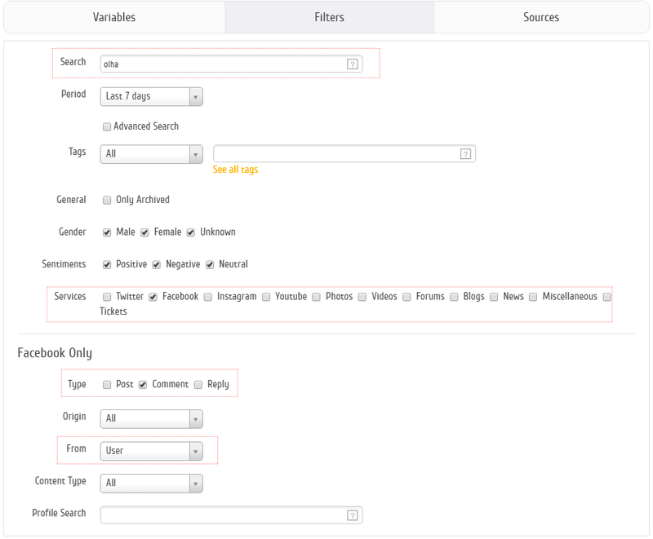653x539 pixels.
Task: Check the Only Archived option
Action: pos(107,200)
